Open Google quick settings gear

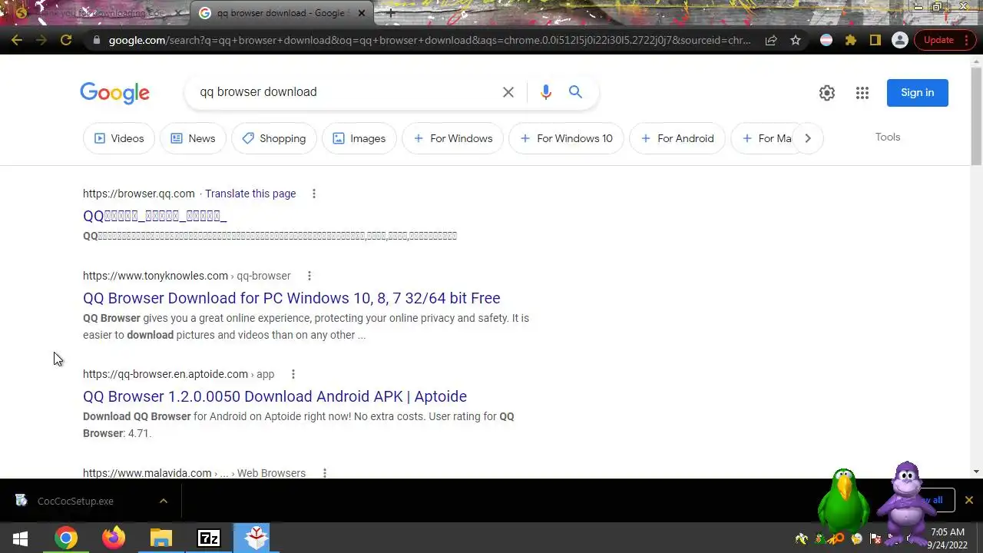click(x=827, y=93)
